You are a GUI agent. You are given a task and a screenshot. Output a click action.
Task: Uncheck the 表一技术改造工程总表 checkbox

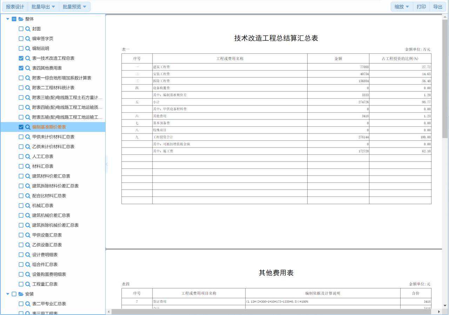point(21,58)
